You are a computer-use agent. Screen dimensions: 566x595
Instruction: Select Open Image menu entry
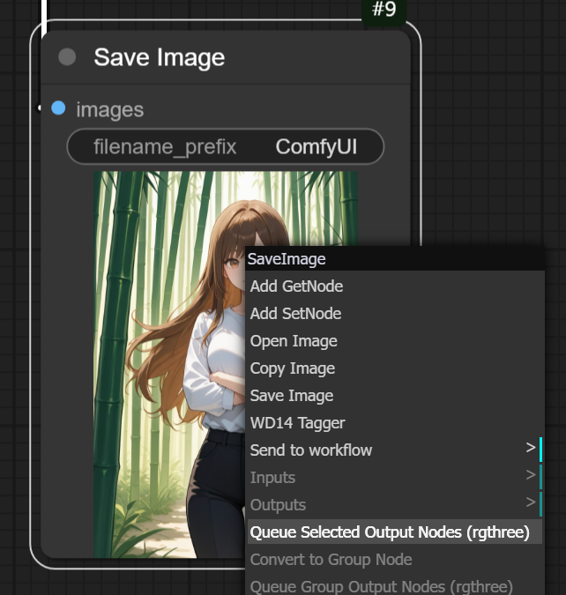[x=395, y=341]
